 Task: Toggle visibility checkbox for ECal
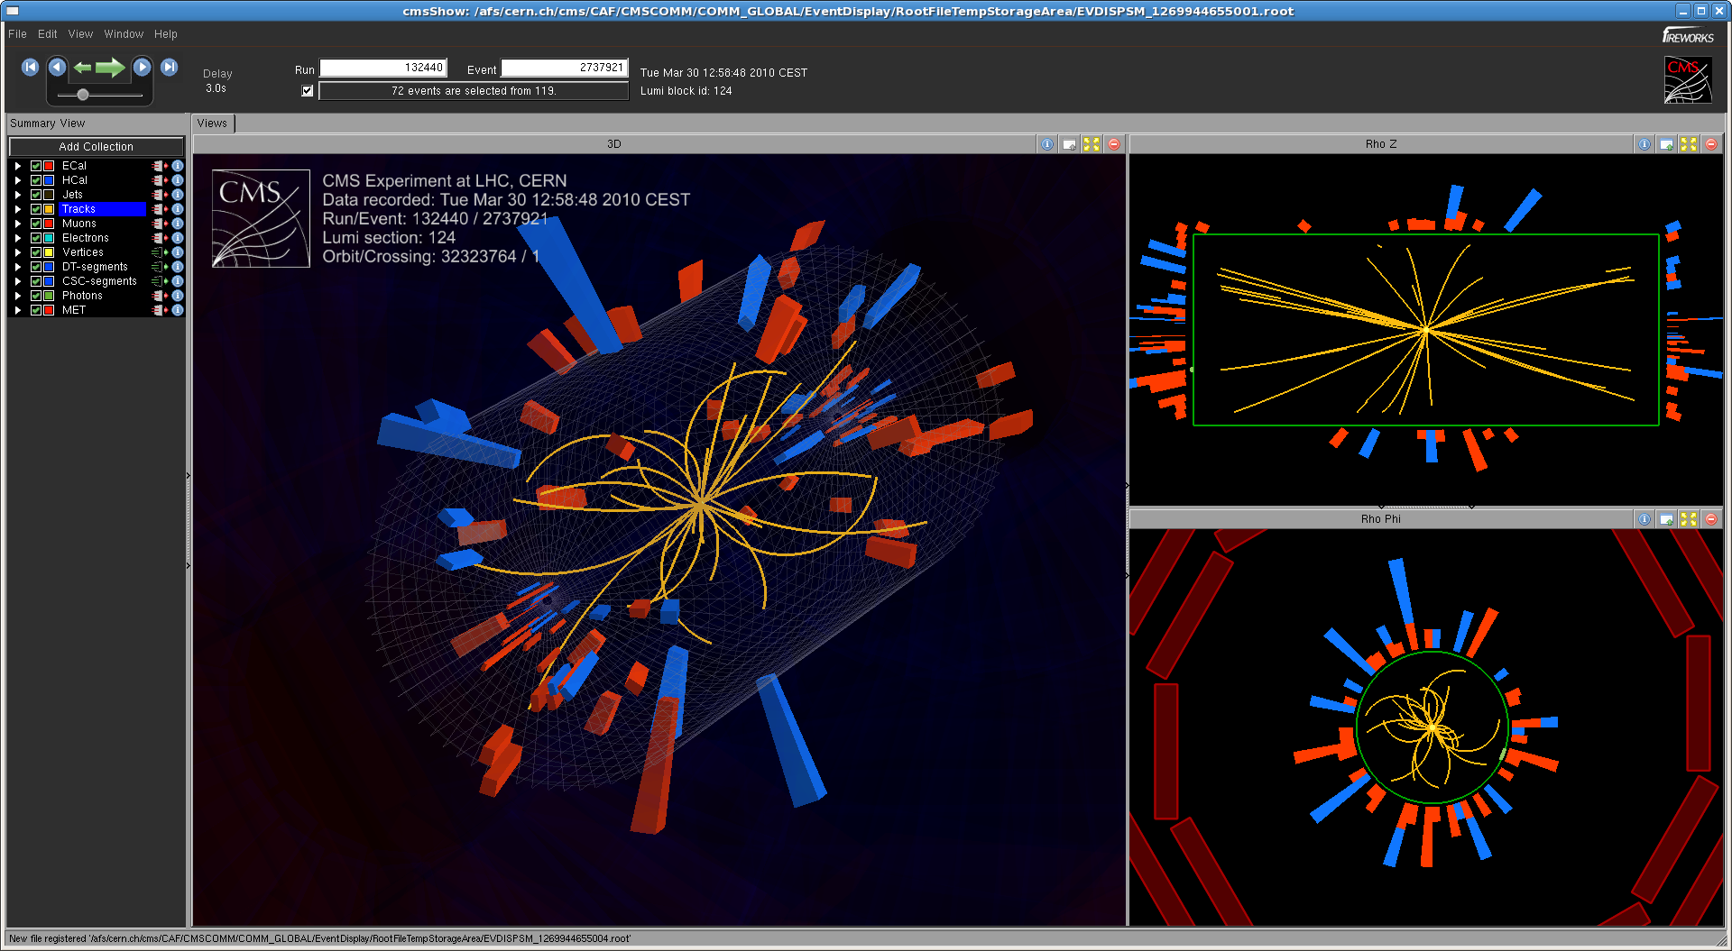click(x=36, y=166)
